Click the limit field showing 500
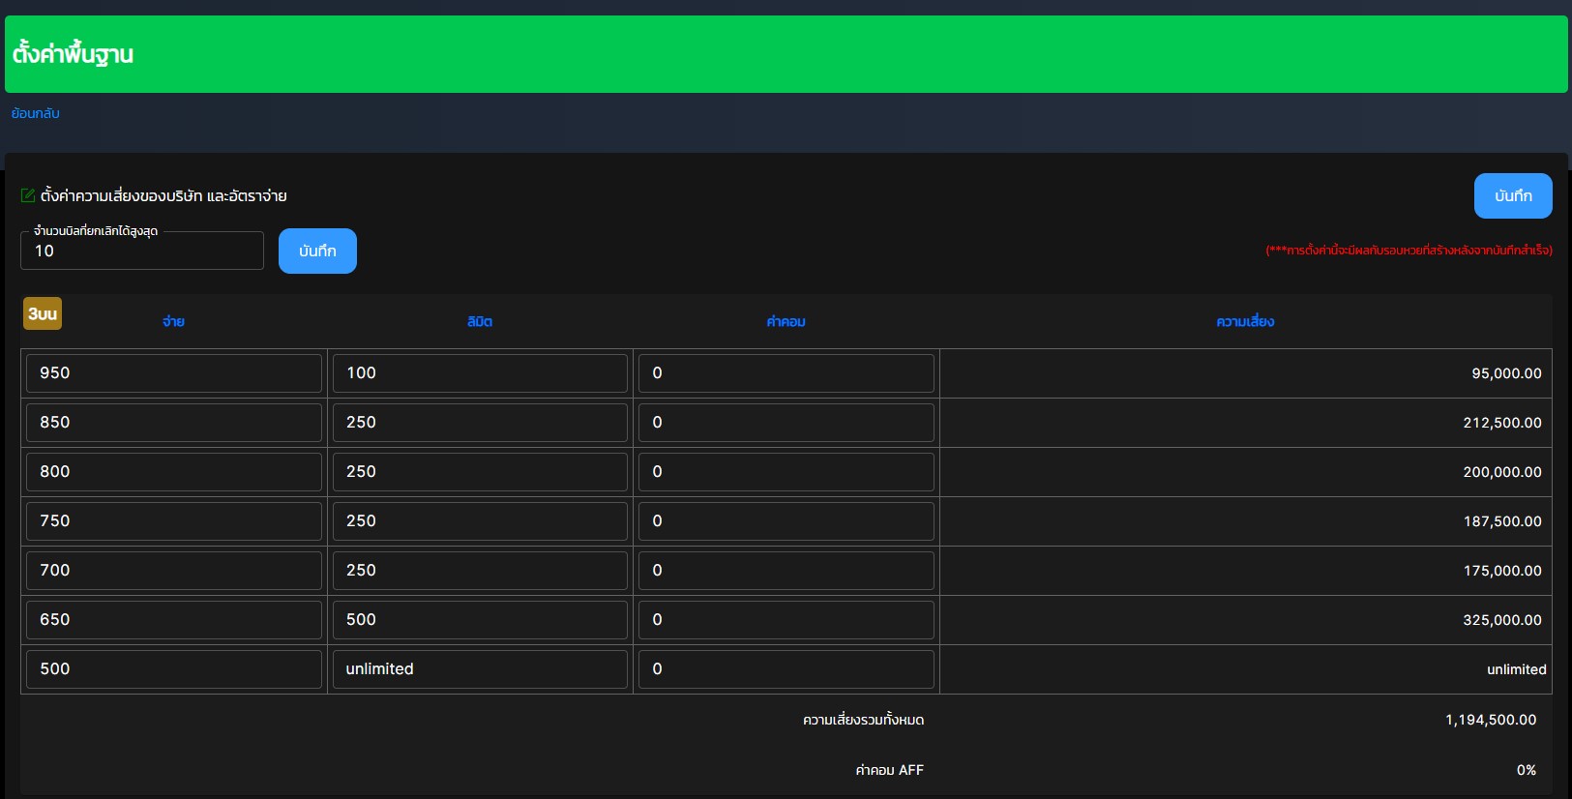Screen dimensions: 1572x799 click(480, 620)
